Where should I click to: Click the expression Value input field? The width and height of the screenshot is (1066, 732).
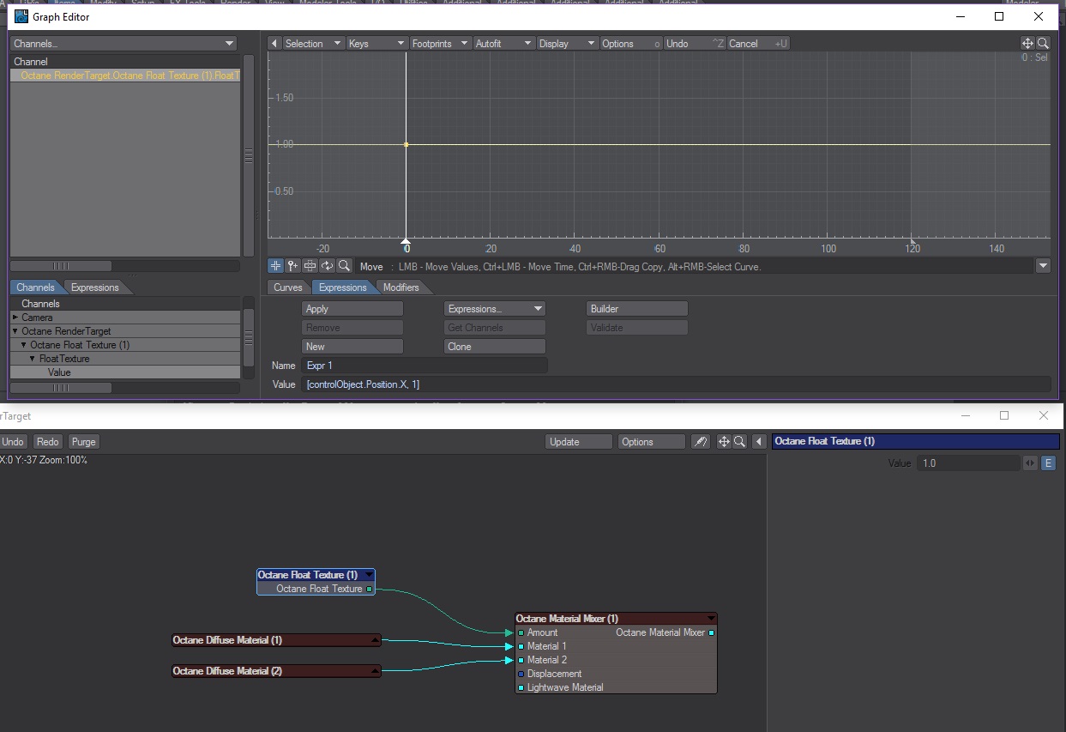click(676, 384)
